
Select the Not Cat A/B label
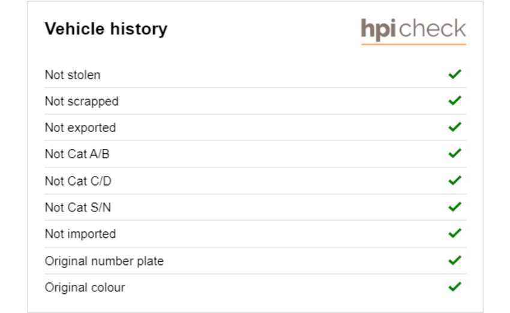coord(77,154)
